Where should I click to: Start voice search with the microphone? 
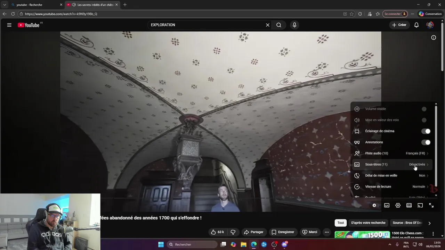click(294, 25)
